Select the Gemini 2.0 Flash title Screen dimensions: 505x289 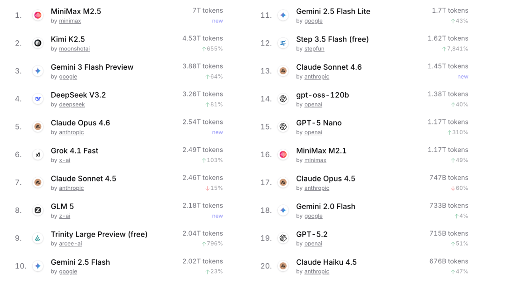(325, 206)
